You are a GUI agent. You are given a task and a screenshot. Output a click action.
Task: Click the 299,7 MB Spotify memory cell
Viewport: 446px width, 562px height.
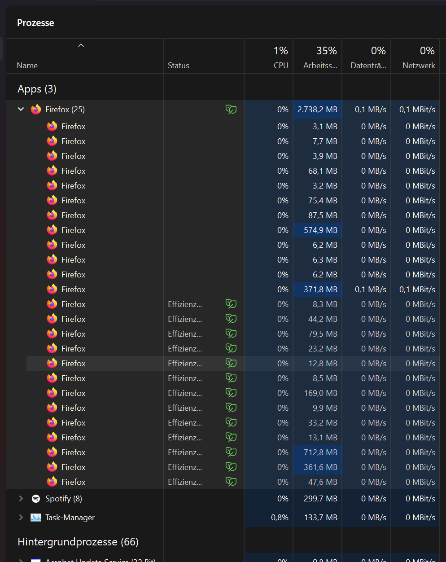[318, 499]
